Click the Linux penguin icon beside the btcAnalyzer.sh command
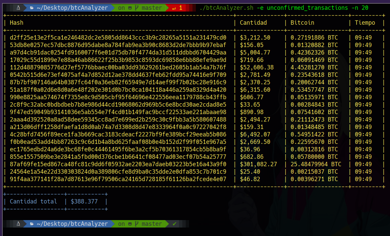Image resolution: width=390 pixels, height=236 pixels. coord(18,8)
